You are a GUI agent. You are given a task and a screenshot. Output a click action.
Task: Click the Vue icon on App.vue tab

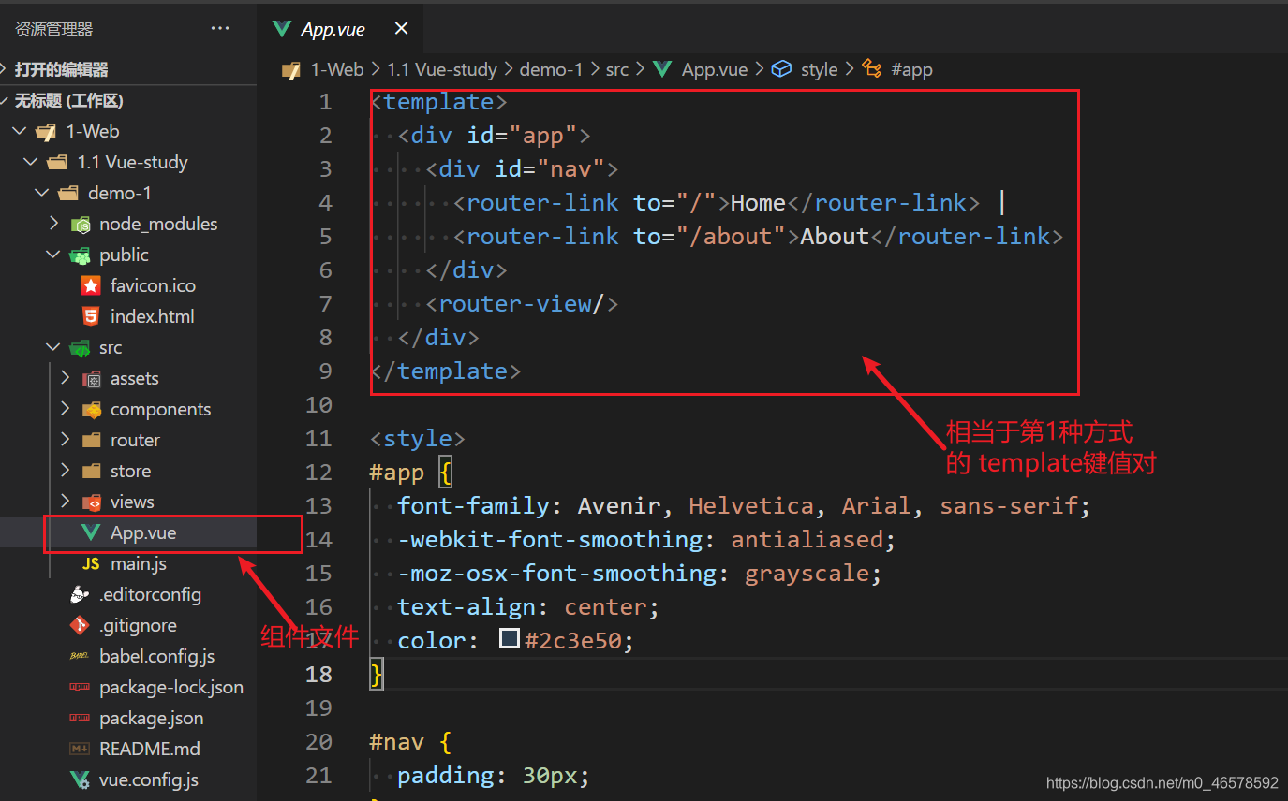(x=281, y=29)
